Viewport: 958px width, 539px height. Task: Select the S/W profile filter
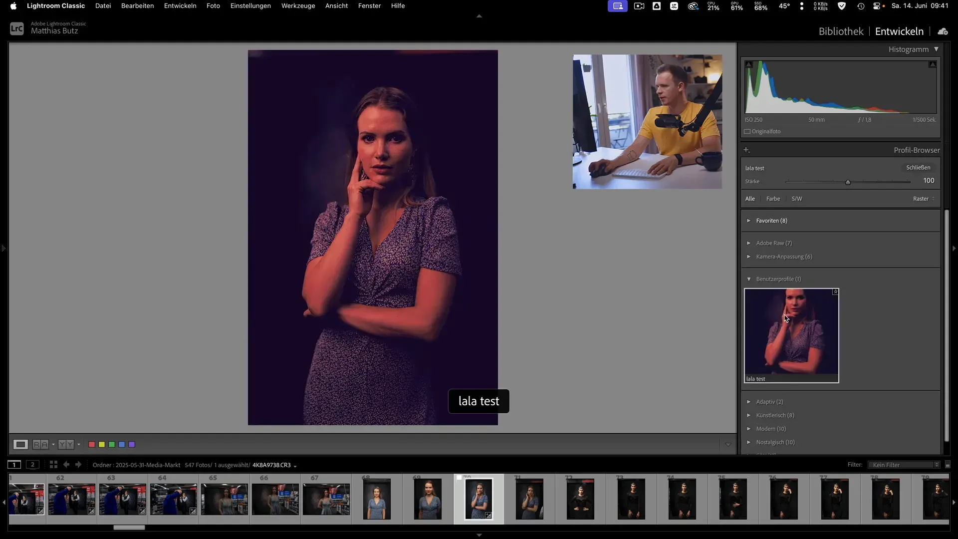[796, 198]
